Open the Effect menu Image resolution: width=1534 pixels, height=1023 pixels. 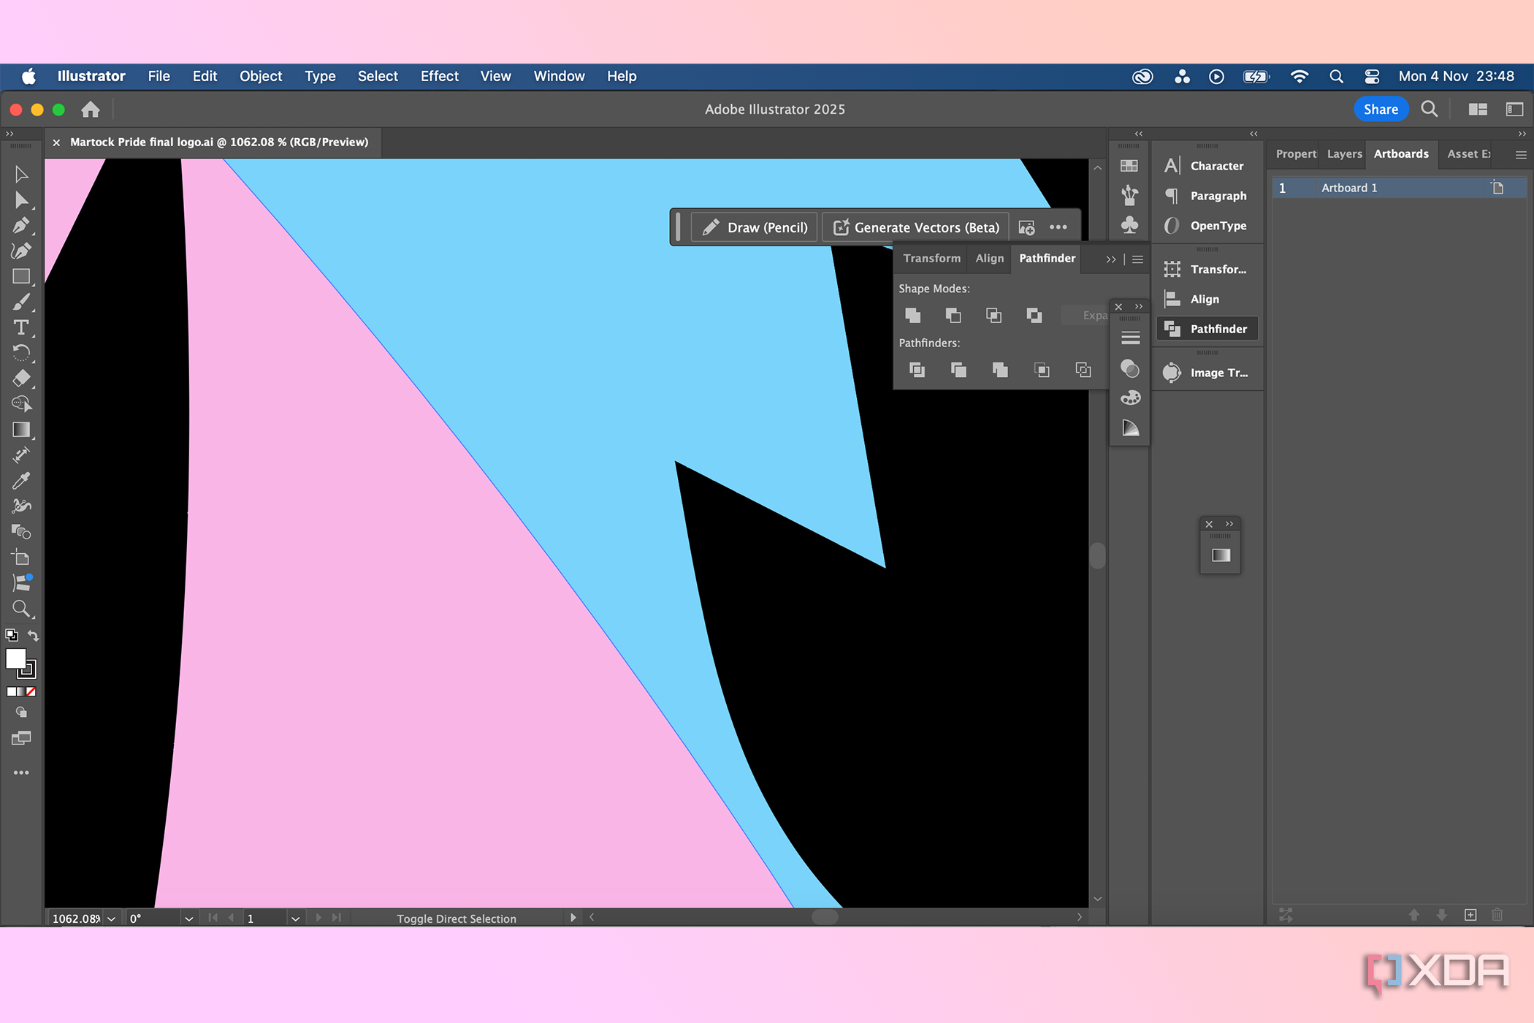pos(439,76)
